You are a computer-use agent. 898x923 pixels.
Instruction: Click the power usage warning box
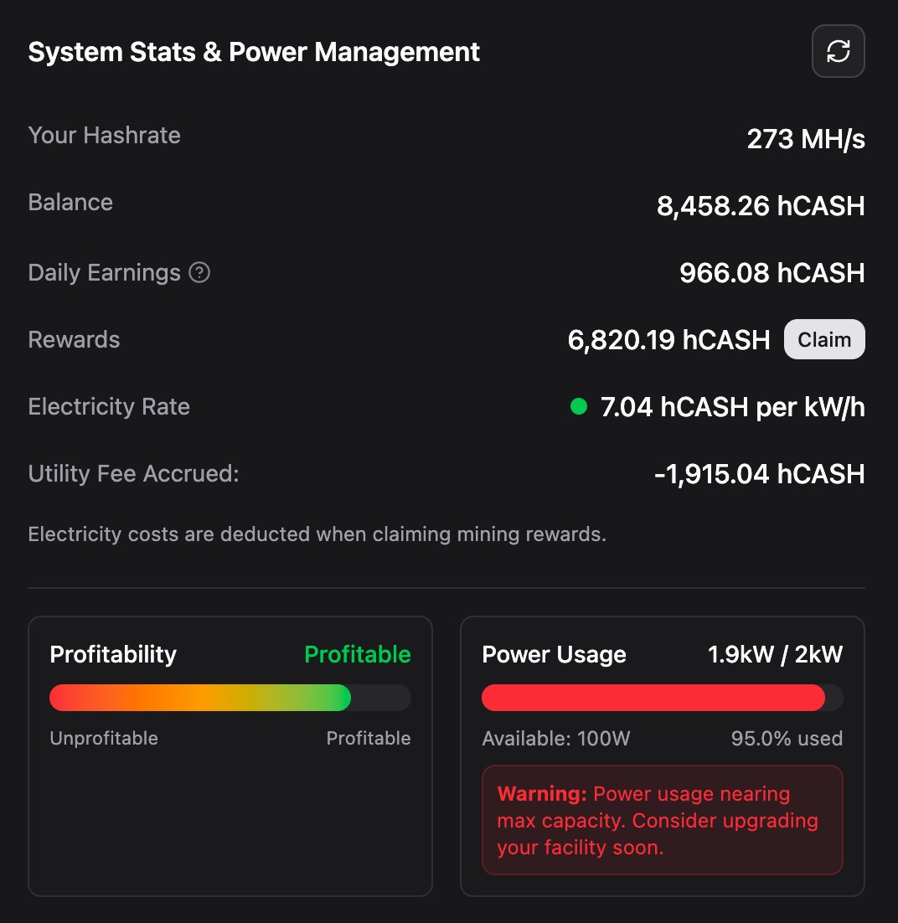point(663,820)
